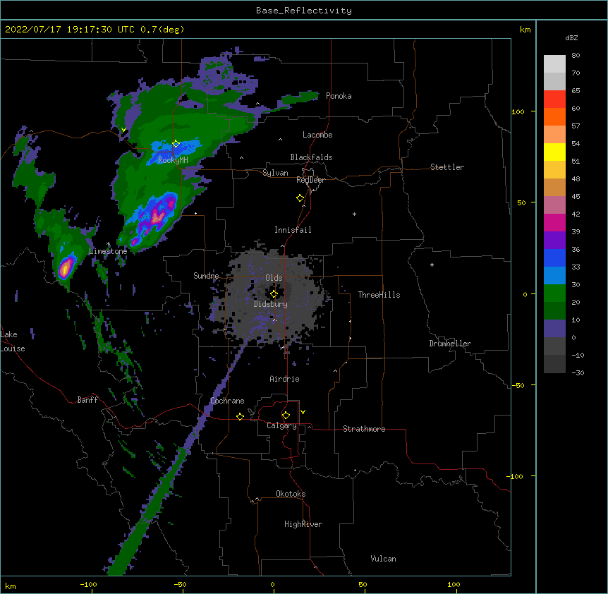Image resolution: width=608 pixels, height=594 pixels.
Task: Click the Vulcan label
Action: pos(383,559)
